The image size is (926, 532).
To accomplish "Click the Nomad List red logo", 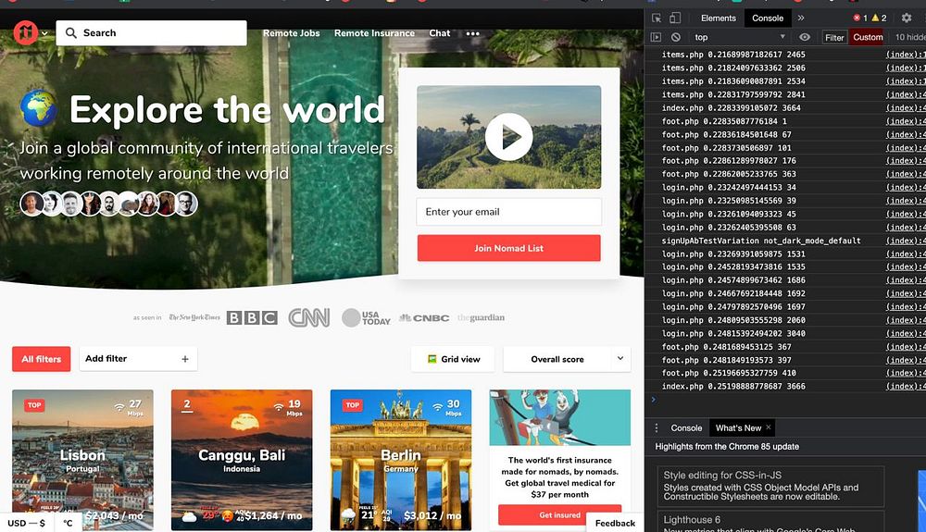I will tap(25, 33).
